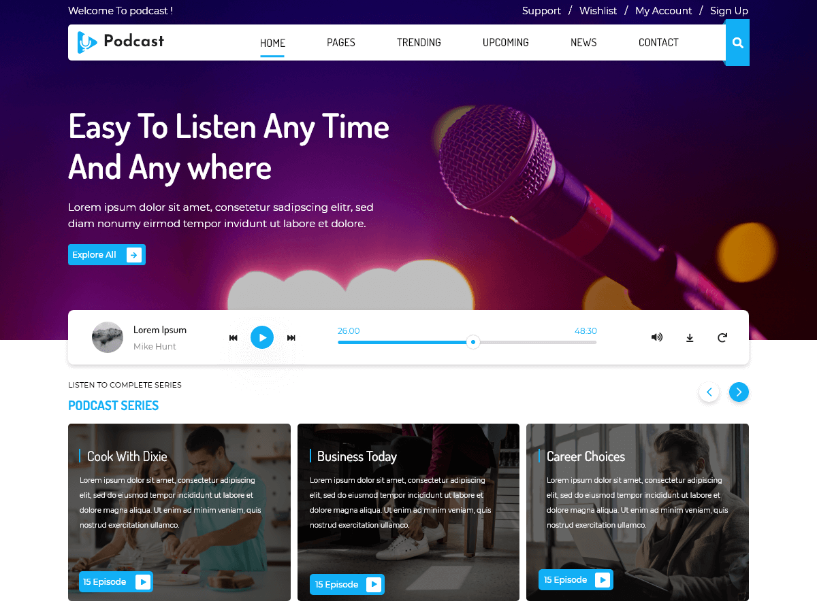Play the Lorem Ipsum track

(x=262, y=337)
